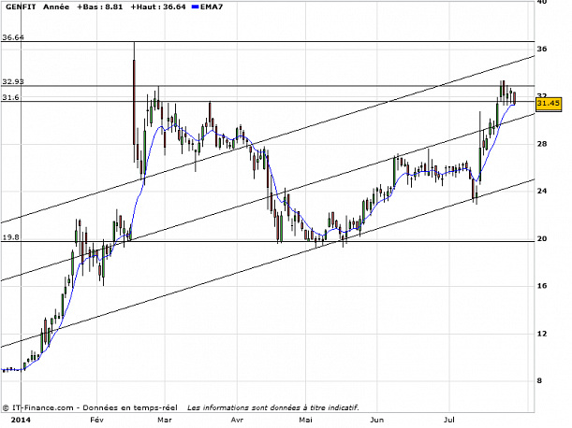Click the 28 price axis label
This screenshot has width=572, height=428.
coord(542,144)
